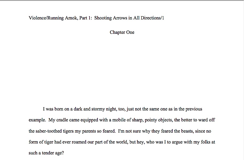Place cursor on the words "tender age?"
This screenshot has width=244, height=160.
click(53, 153)
